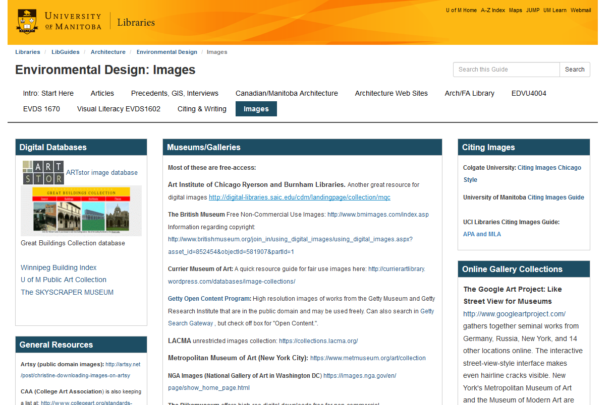The height and width of the screenshot is (405, 615).
Task: Click Great Buildings Collection database caption
Action: [x=73, y=243]
